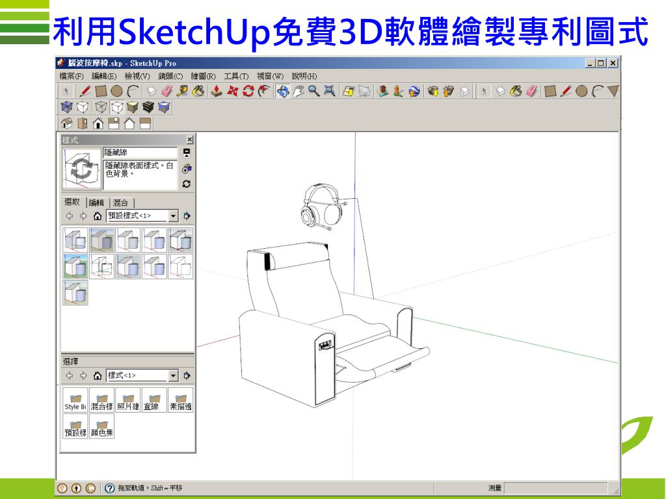666x499 pixels.
Task: Select the first Paint Bucket tool
Action: tap(198, 91)
